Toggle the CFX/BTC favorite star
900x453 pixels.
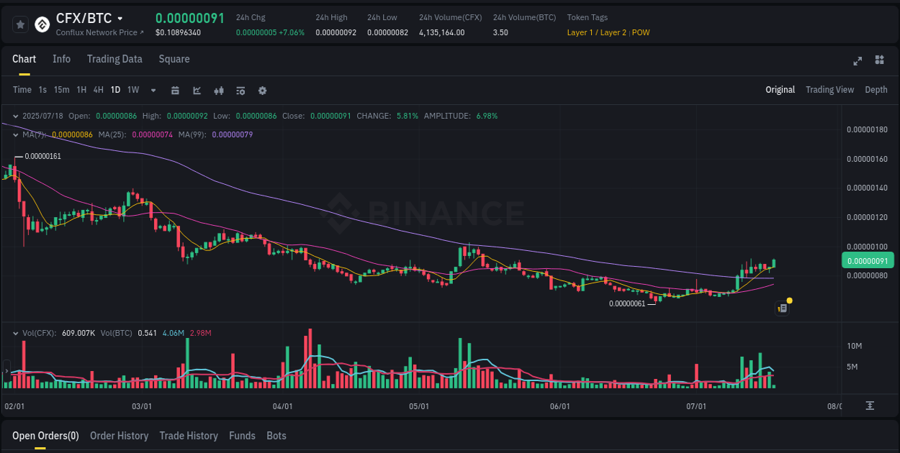[x=20, y=24]
